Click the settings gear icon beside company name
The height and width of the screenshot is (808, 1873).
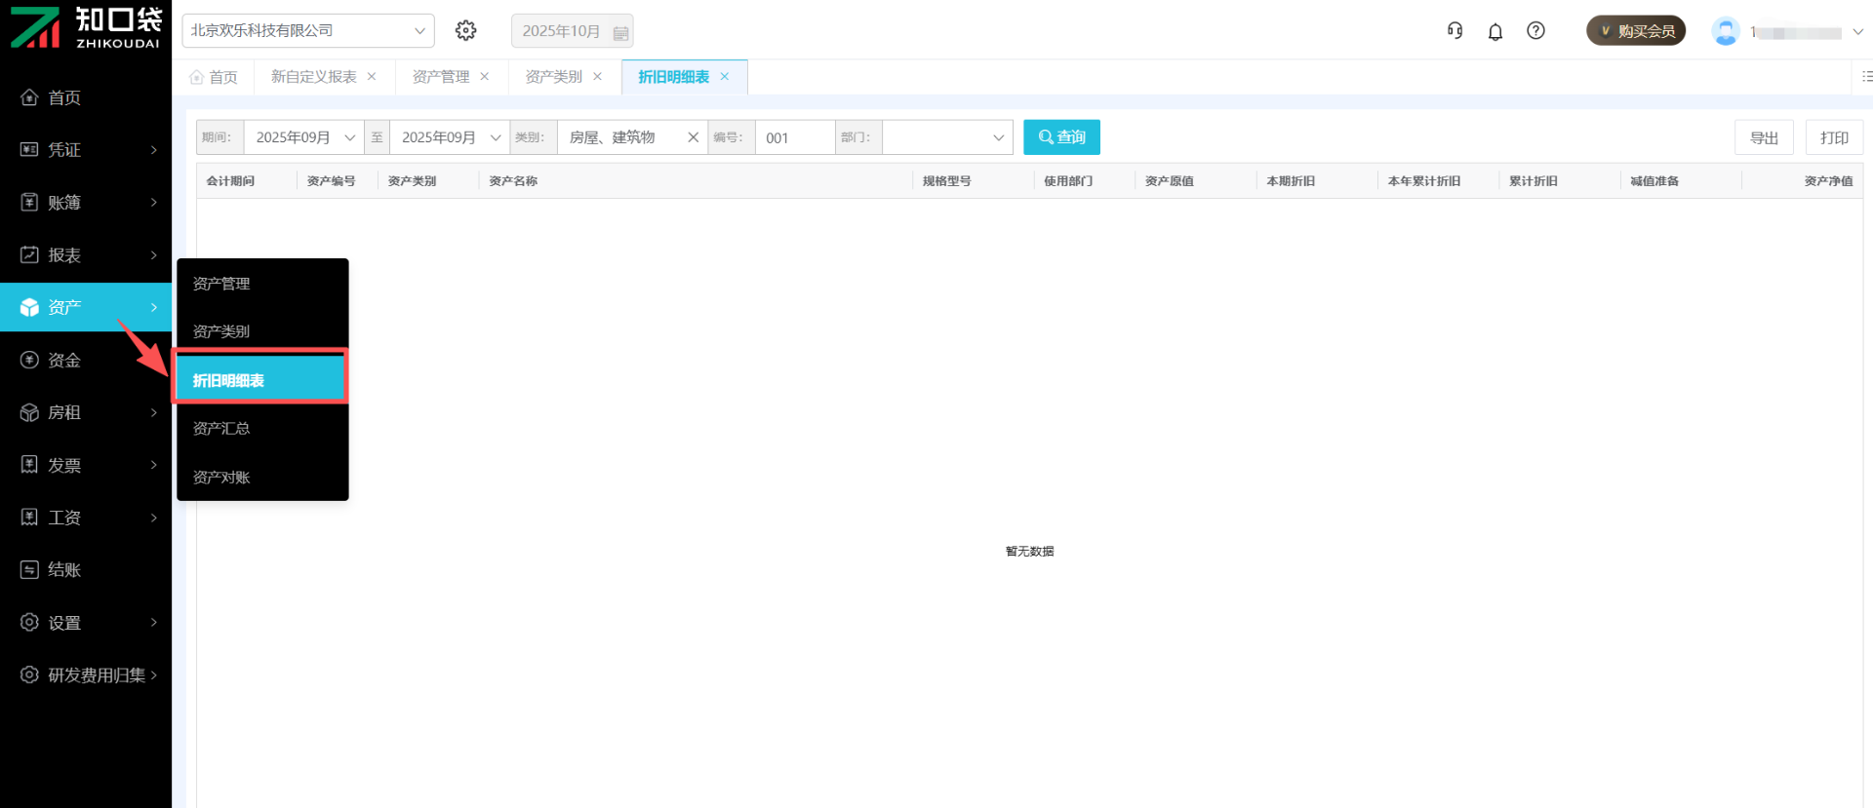(466, 30)
